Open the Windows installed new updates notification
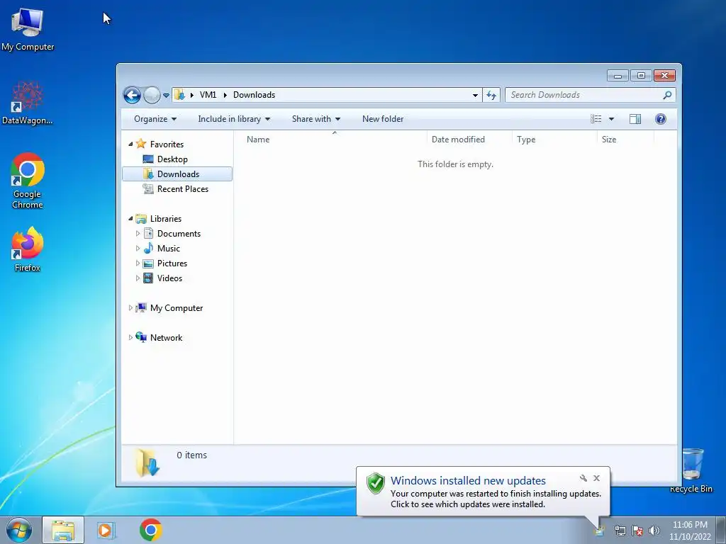The image size is (726, 544). (483, 492)
